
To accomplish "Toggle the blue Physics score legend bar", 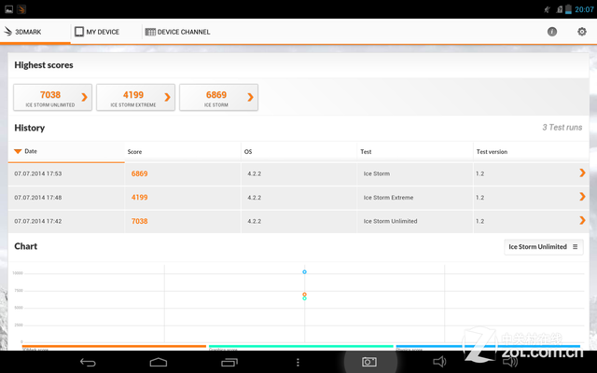I will click(x=488, y=347).
